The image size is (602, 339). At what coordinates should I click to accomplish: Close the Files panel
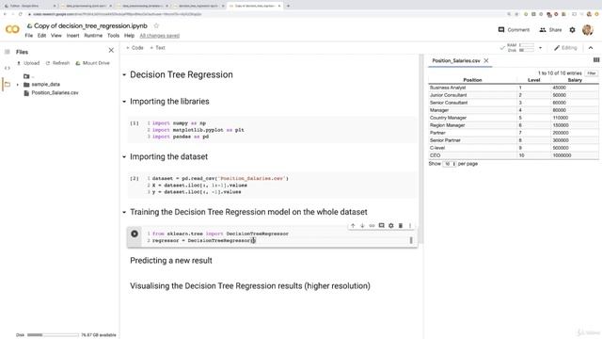click(111, 50)
